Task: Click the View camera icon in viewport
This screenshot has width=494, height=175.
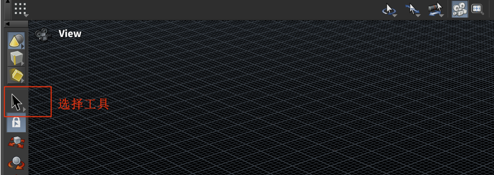Action: [x=43, y=34]
